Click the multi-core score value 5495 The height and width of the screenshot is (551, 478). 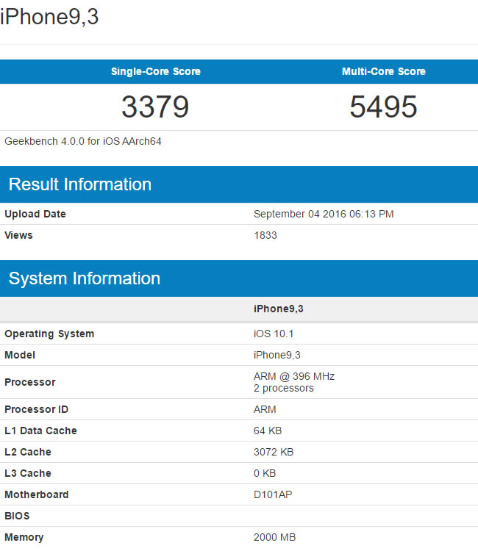tap(383, 107)
